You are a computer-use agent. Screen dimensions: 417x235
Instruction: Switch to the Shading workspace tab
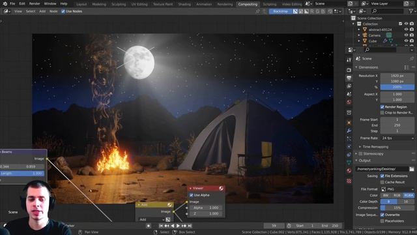[184, 5]
